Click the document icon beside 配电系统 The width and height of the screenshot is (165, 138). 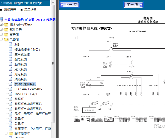(x=11, y=59)
